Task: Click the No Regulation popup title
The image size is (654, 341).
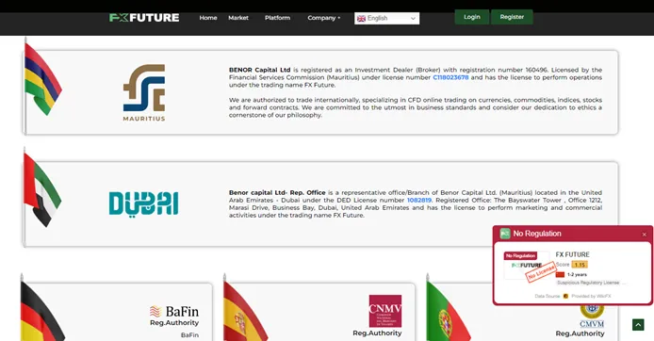Action: point(537,234)
